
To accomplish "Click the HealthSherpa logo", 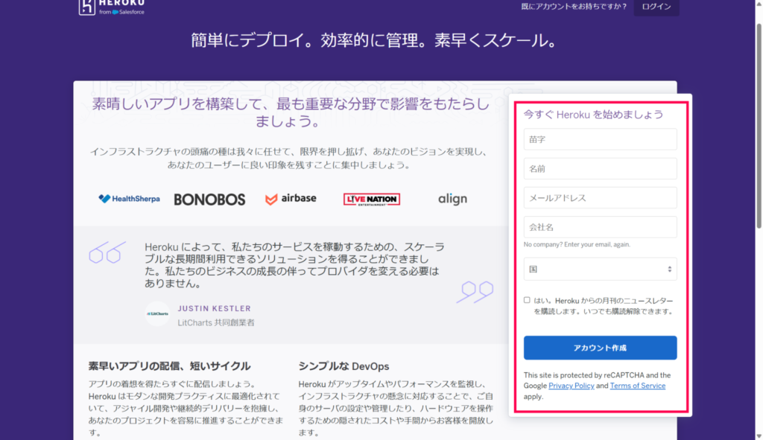I will click(x=129, y=198).
